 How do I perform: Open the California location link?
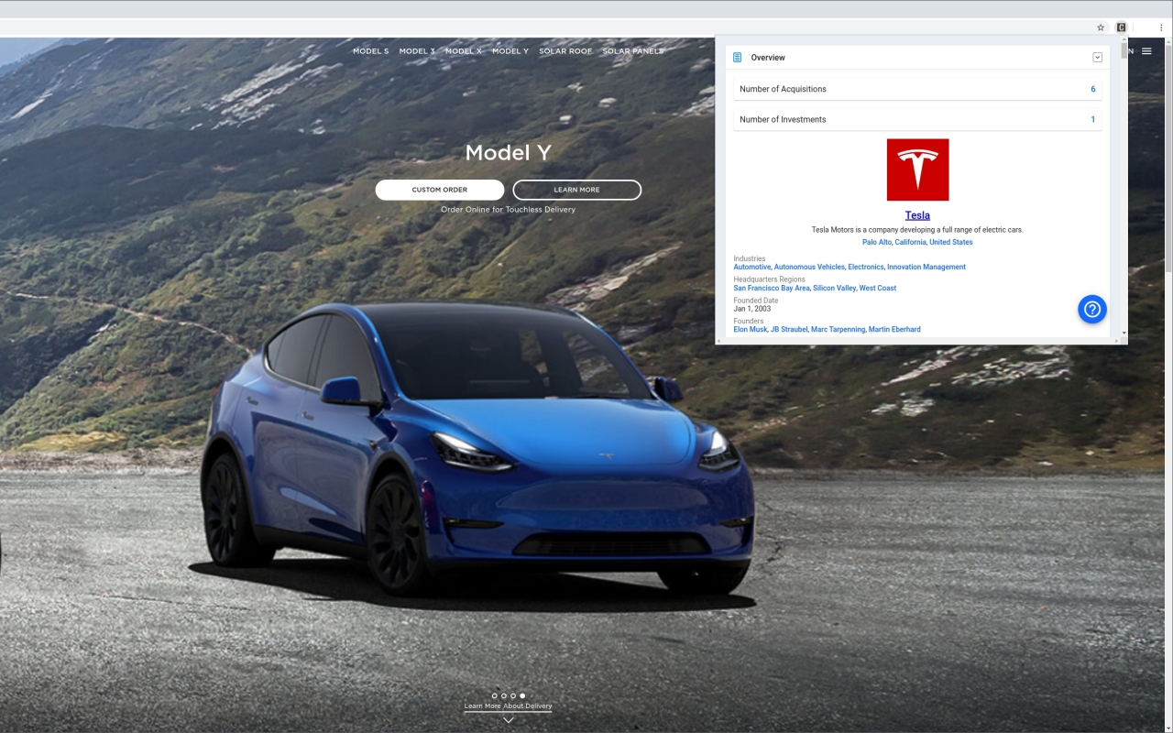(911, 243)
